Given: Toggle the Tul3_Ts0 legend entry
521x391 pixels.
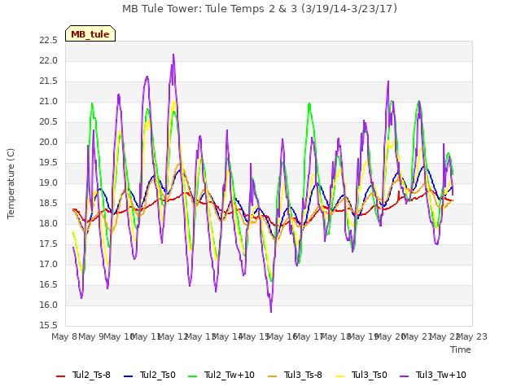Looking at the screenshot, I should [361, 376].
